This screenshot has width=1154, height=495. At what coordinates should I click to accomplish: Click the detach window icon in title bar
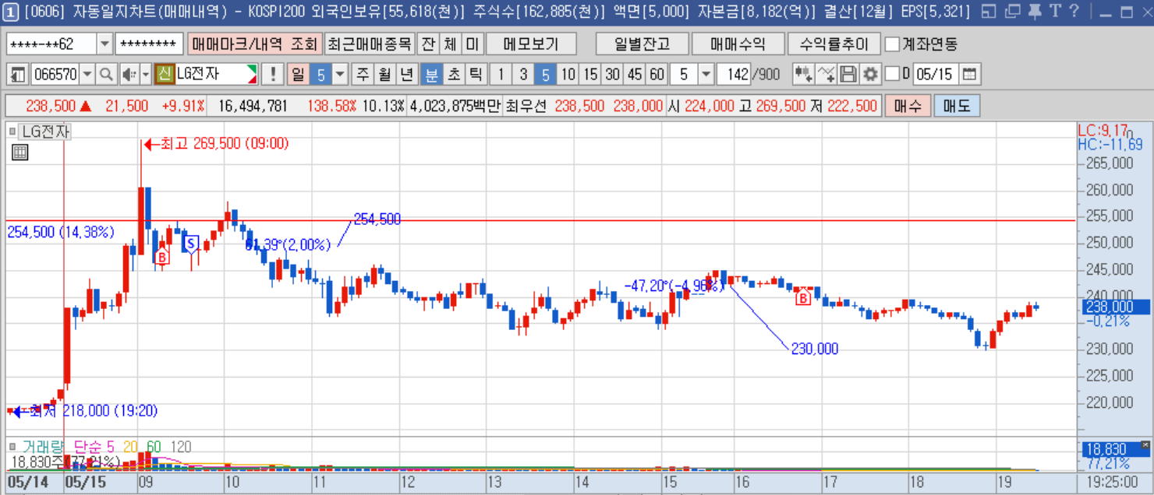[x=1012, y=12]
